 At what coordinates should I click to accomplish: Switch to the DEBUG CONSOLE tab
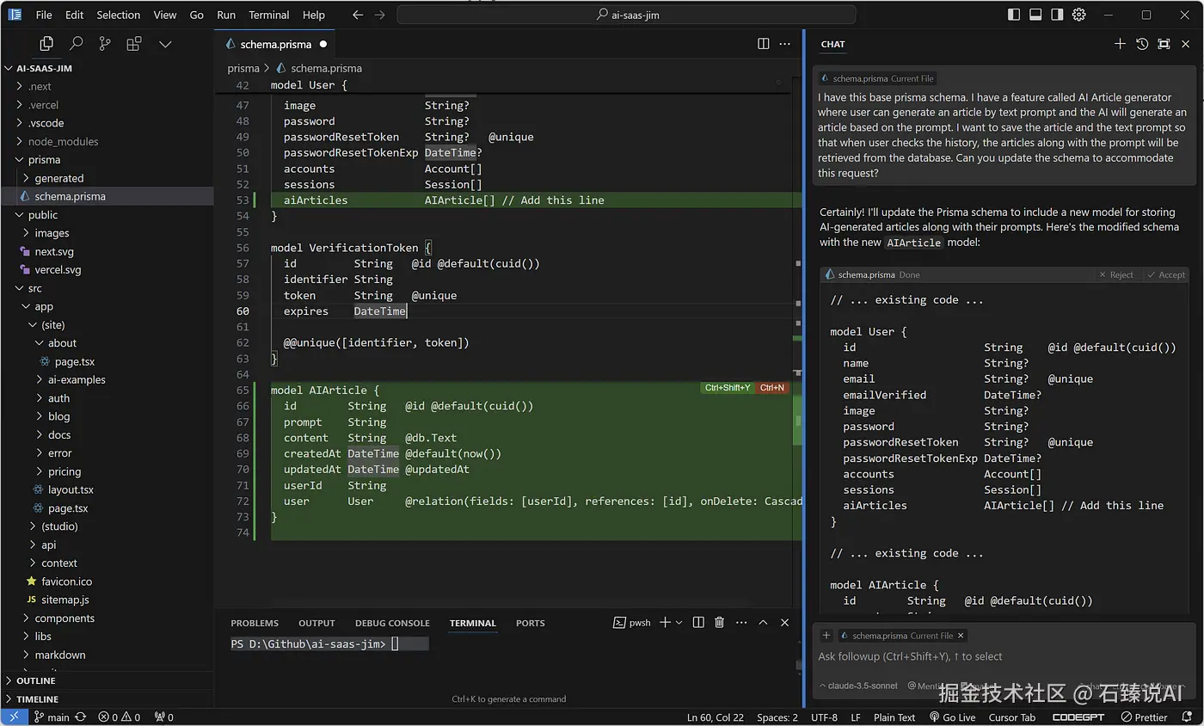[392, 623]
